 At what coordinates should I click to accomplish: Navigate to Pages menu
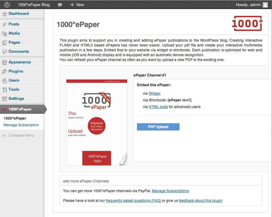[x=14, y=42]
